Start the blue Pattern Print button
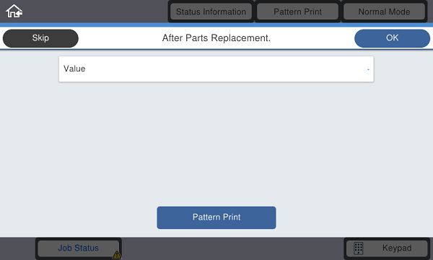Viewport: 433px width, 260px height. (x=216, y=217)
